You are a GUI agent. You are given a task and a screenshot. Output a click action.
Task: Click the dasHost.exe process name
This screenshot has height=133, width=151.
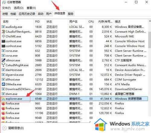pyautogui.click(x=14, y=70)
